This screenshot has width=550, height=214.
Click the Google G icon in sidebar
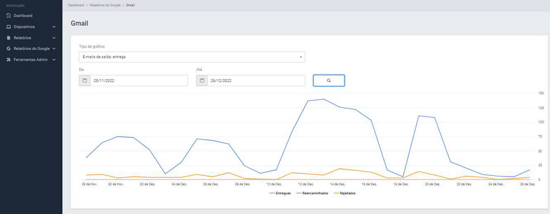(x=9, y=49)
